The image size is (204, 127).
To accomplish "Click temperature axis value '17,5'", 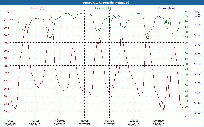I will pyautogui.click(x=7, y=73).
